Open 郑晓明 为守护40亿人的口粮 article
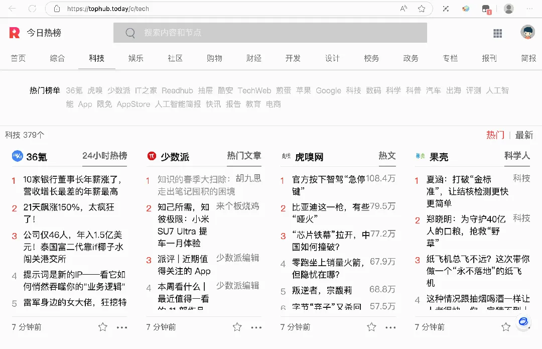This screenshot has height=349, width=542. (466, 231)
